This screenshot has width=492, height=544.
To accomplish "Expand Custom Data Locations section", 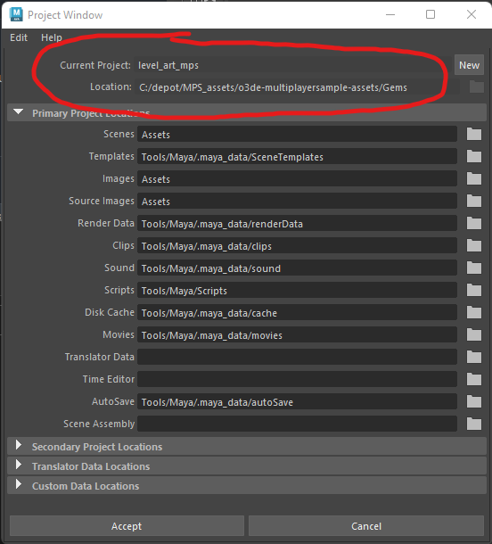I will 19,484.
